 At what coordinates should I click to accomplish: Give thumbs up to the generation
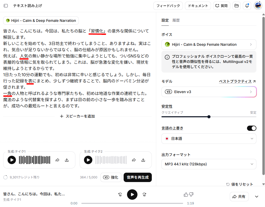tap(186, 195)
